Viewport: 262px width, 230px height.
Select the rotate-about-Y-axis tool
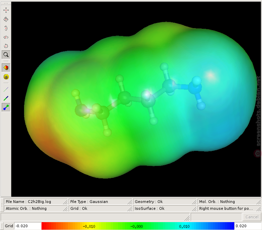pos(6,37)
